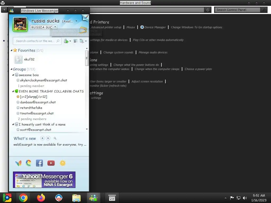The image size is (271, 203).
Task: Select the retardthefake contact
Action: [31, 108]
